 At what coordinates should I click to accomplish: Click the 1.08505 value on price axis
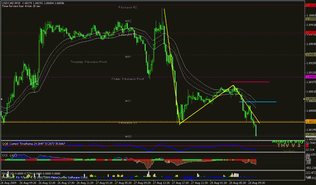click(311, 111)
